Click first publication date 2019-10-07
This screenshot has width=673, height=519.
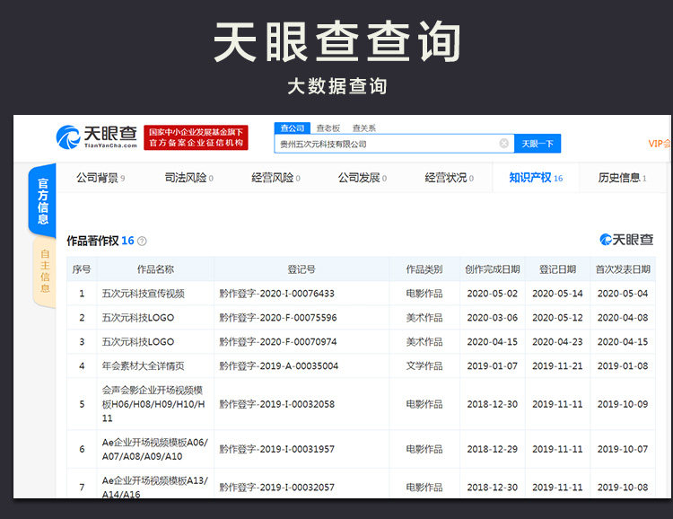(623, 449)
